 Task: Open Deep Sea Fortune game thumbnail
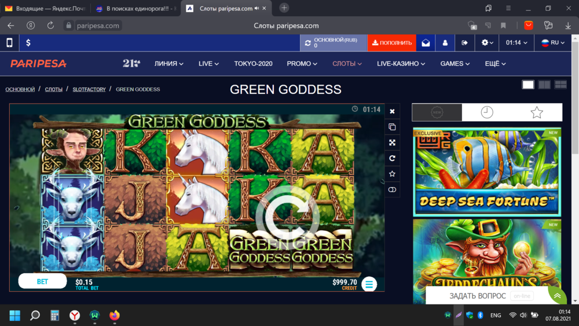click(487, 172)
